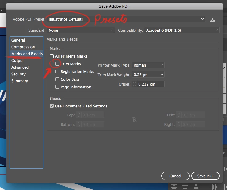Click the Cancel button
227x190 pixels.
click(176, 176)
